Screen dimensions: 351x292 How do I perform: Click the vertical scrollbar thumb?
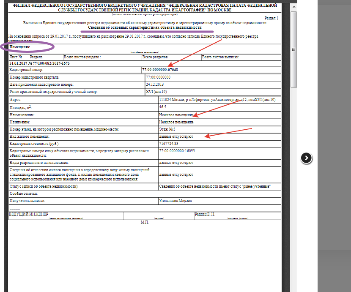[293, 49]
